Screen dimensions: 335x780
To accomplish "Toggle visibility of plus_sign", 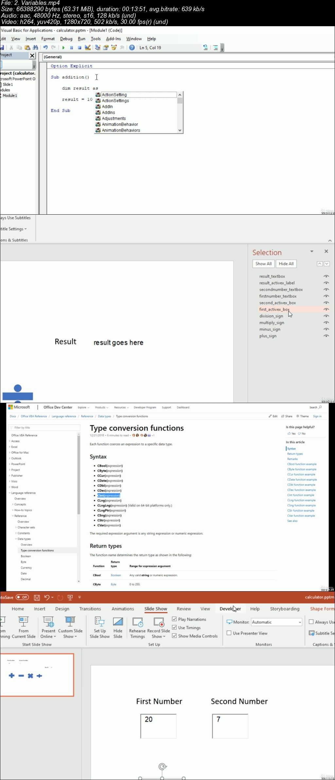I will point(326,336).
